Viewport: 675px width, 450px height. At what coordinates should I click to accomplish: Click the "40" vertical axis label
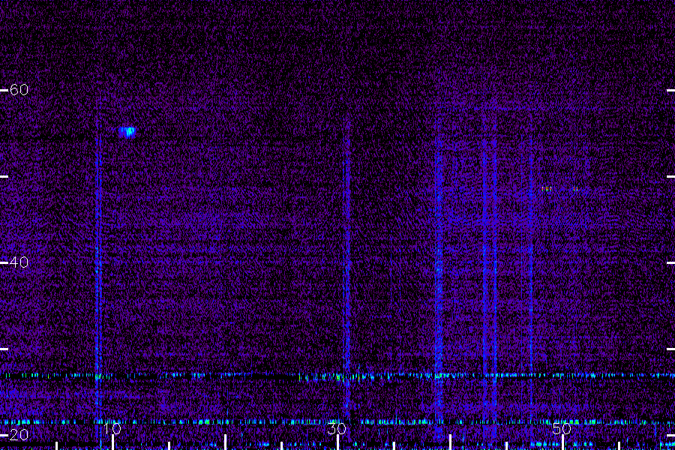coord(19,262)
